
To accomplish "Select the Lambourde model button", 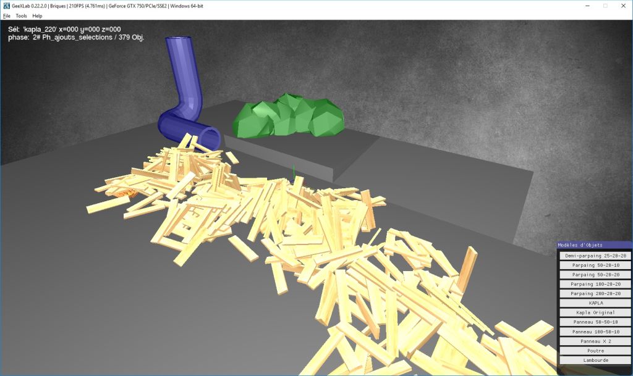I will point(595,360).
